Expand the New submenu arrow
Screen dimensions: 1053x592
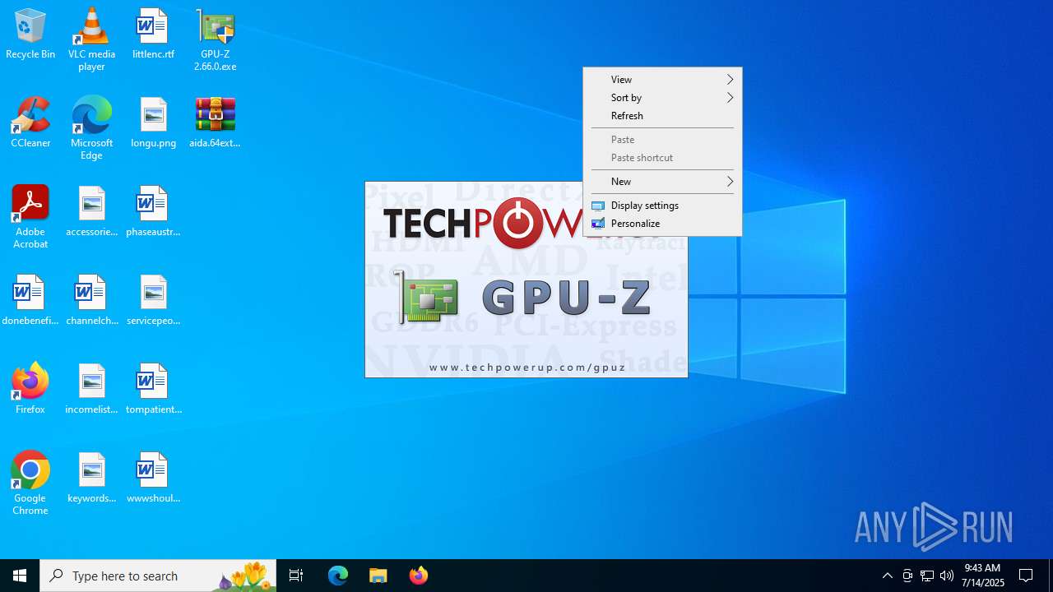tap(730, 182)
